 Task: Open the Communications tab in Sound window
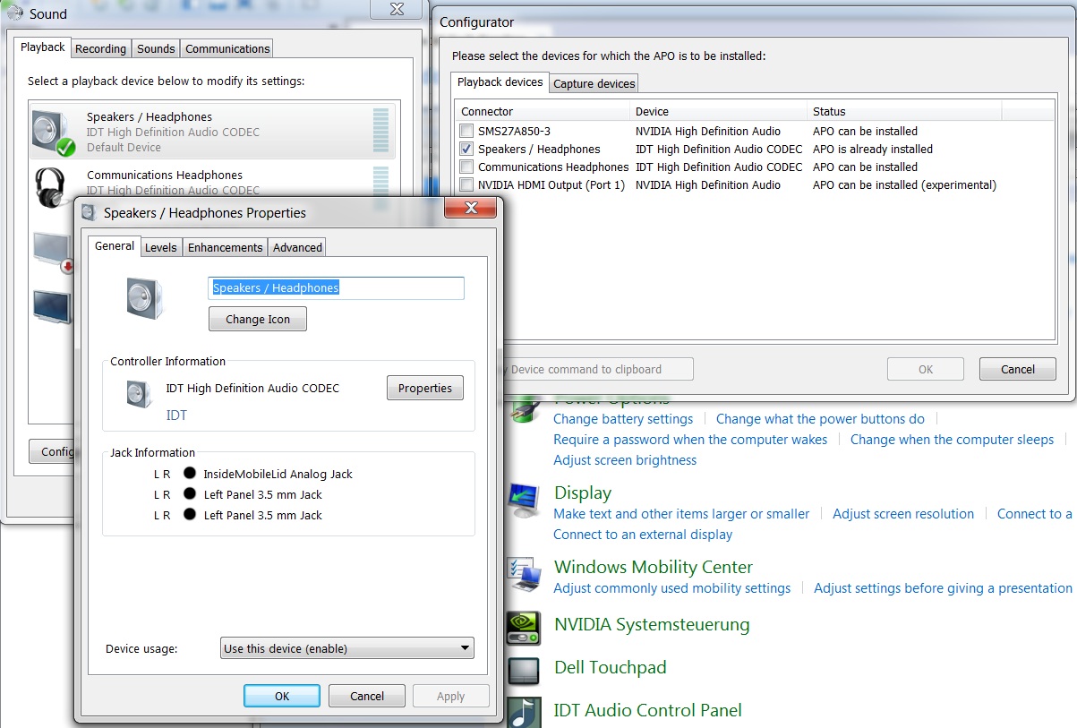(227, 49)
